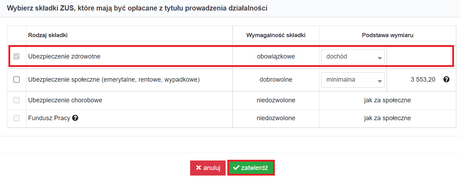Confirm selection with the zatwierdź button
The width and height of the screenshot is (460, 178).
click(251, 168)
